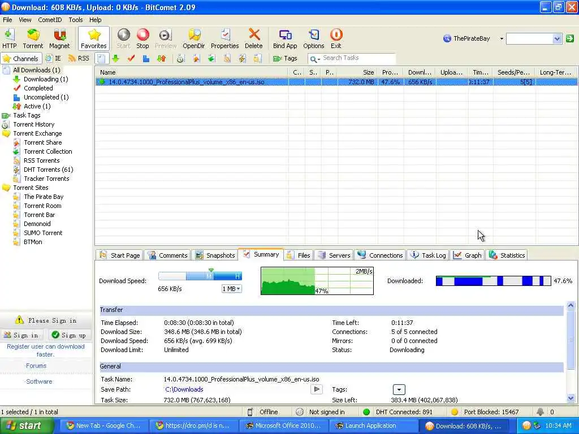Open the Software link
Screen dimensions: 579x434
tap(39, 381)
